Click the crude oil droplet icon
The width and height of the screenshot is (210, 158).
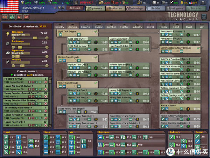coord(63,2)
